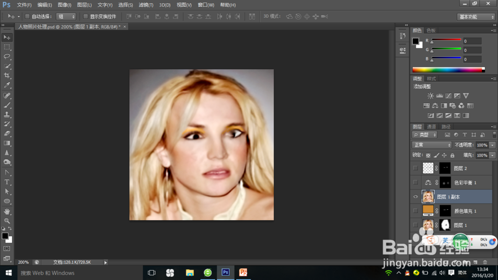Open Task View on the taskbar
The height and width of the screenshot is (280, 498).
pyautogui.click(x=152, y=273)
